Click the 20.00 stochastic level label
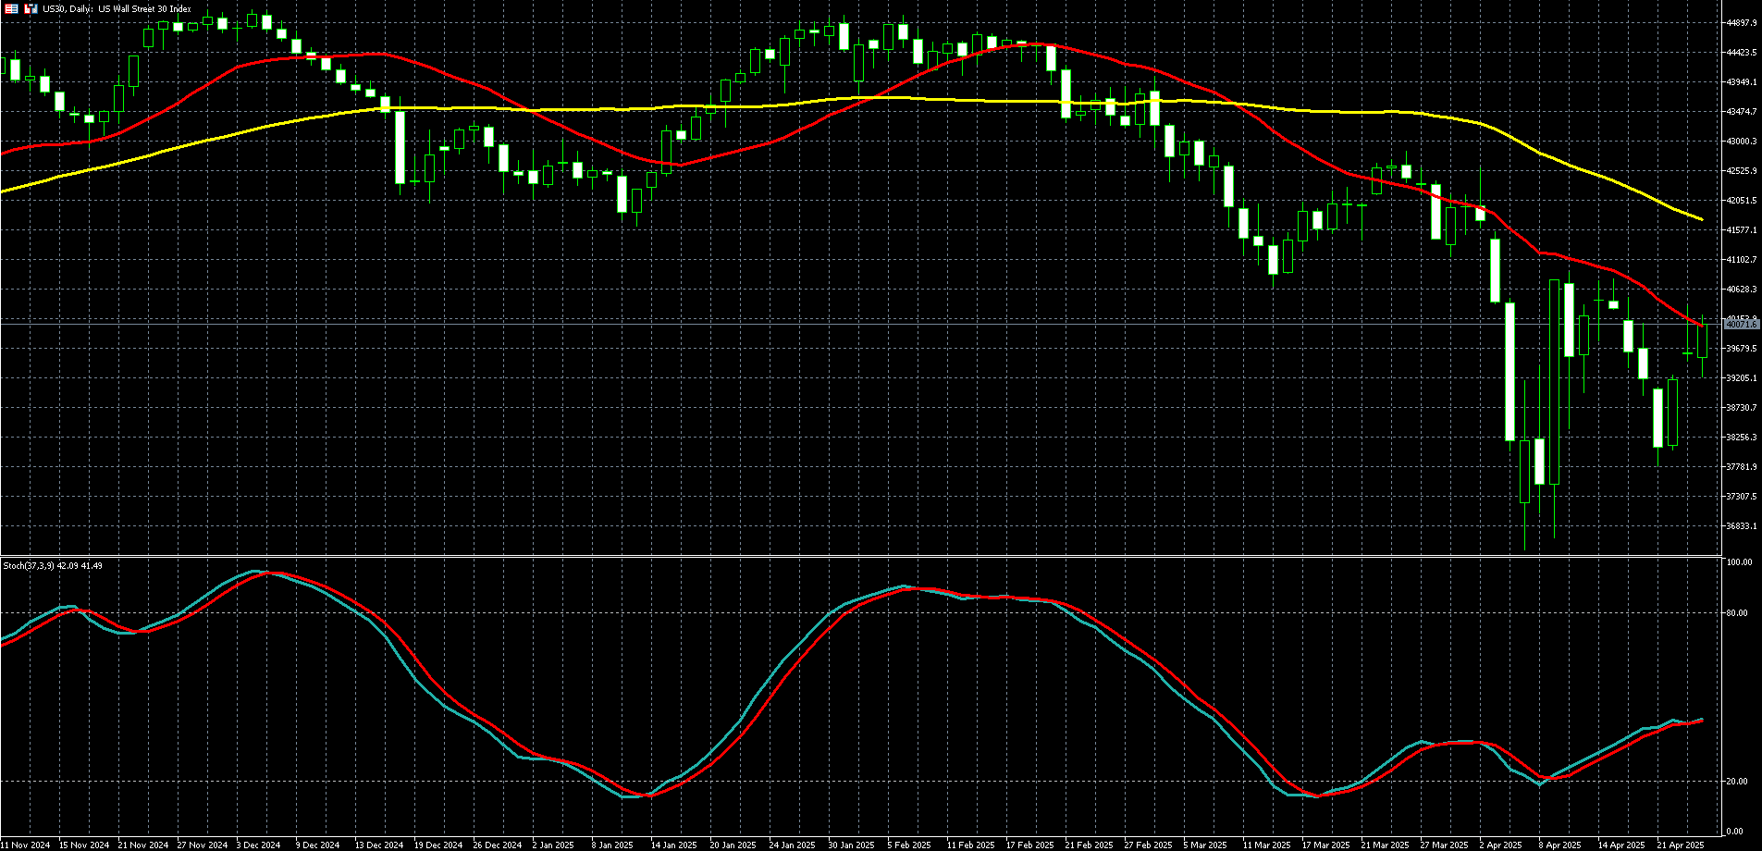This screenshot has height=851, width=1762. coord(1737,782)
